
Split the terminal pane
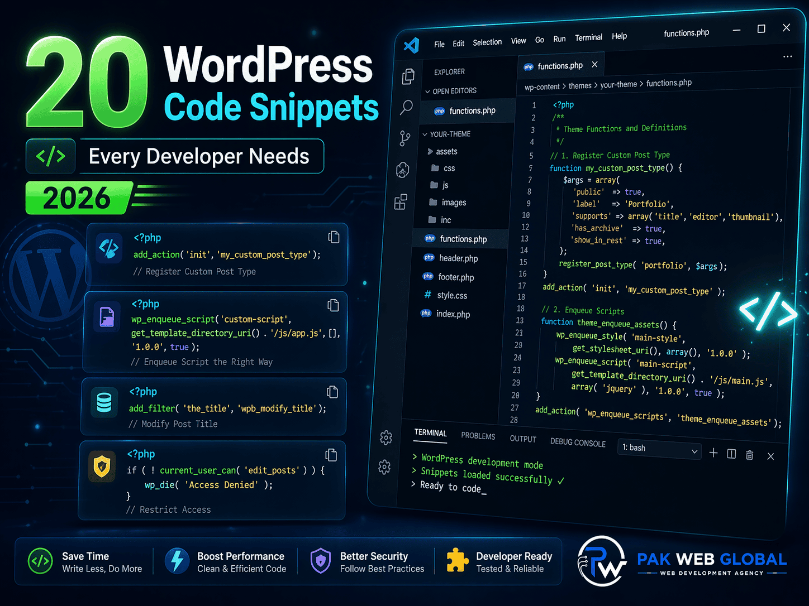tap(731, 454)
